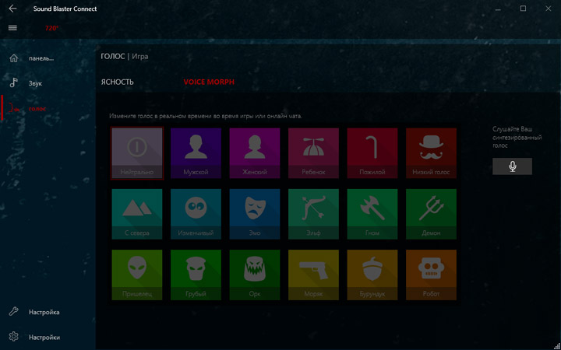This screenshot has height=350, width=561.
Task: Choose the Изменчивый voice tile
Action: pyautogui.click(x=196, y=214)
